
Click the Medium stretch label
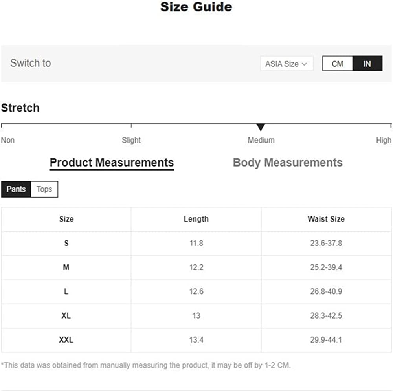pos(261,140)
